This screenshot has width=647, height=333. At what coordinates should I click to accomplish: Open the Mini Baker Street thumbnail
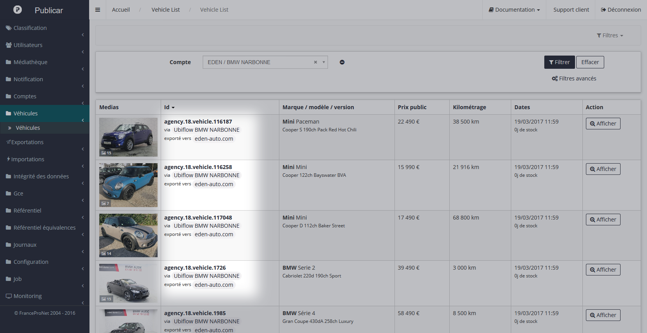click(x=128, y=235)
